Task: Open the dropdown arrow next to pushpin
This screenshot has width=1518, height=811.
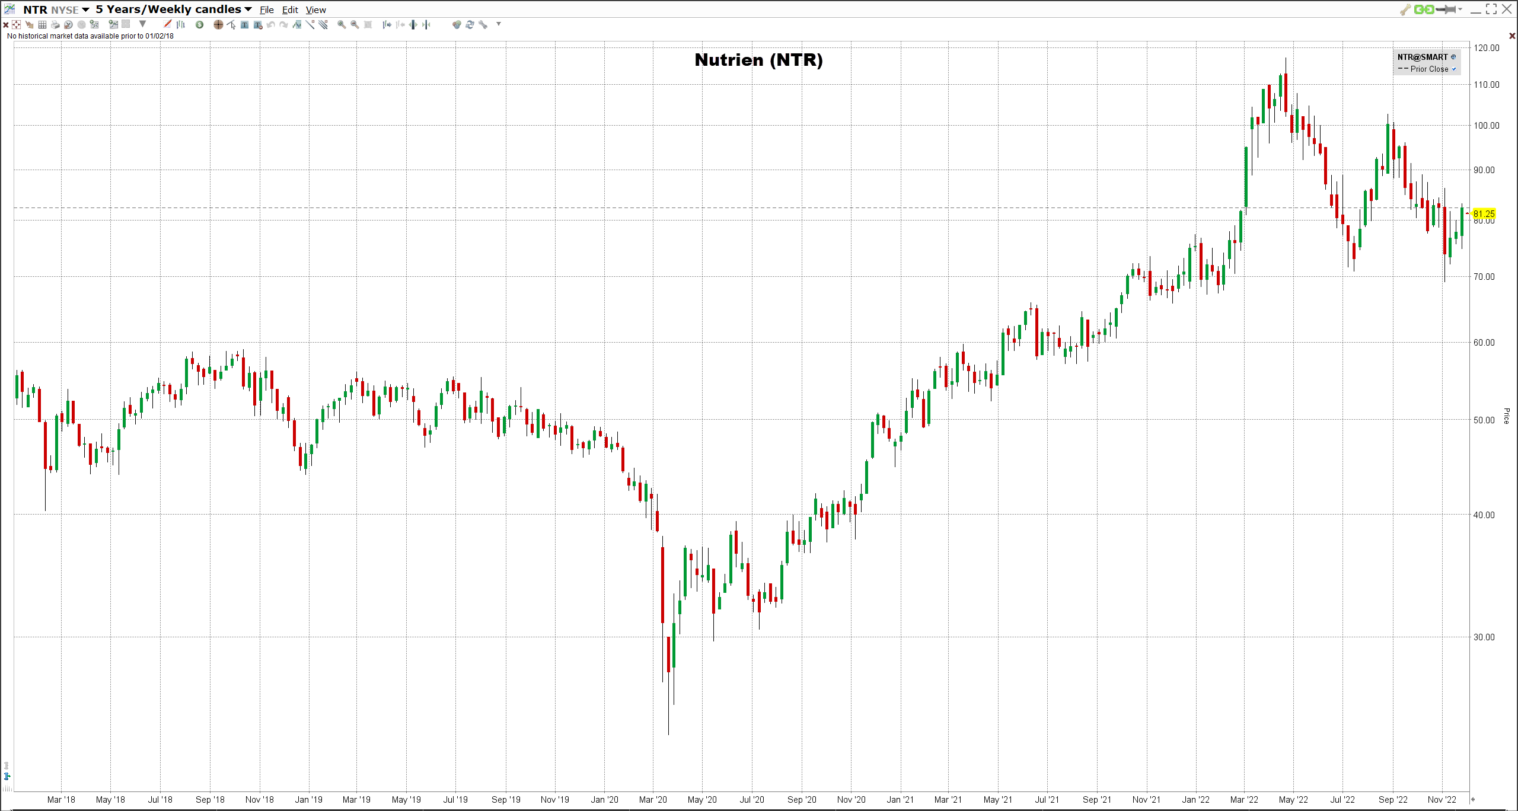Action: (1460, 9)
